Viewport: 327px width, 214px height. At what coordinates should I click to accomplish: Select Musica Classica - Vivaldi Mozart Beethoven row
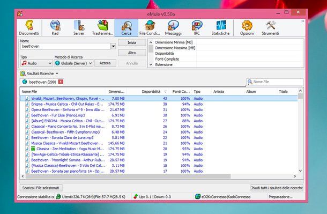click(159, 143)
